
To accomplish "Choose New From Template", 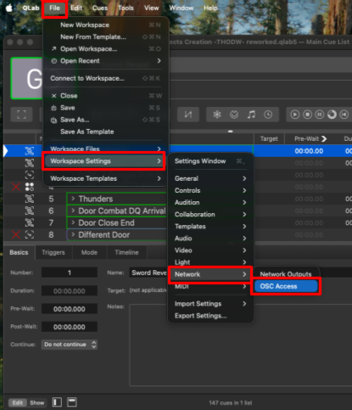I will pos(106,37).
